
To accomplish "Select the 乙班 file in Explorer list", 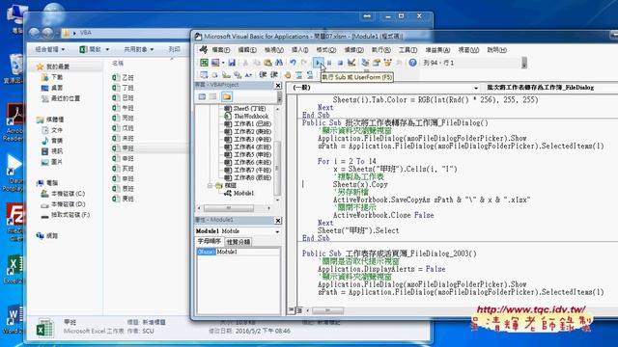I will 123,77.
